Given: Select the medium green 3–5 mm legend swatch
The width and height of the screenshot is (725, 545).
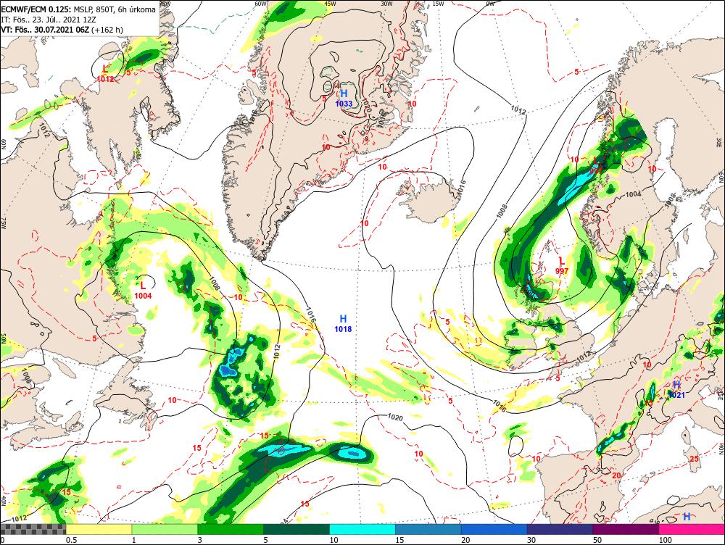Looking at the screenshot, I should click(231, 529).
